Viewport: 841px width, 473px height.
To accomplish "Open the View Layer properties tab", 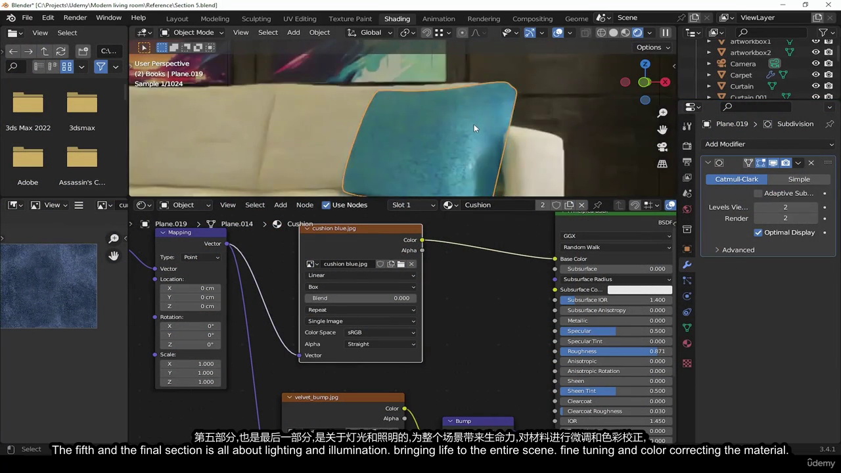I will coord(687,177).
